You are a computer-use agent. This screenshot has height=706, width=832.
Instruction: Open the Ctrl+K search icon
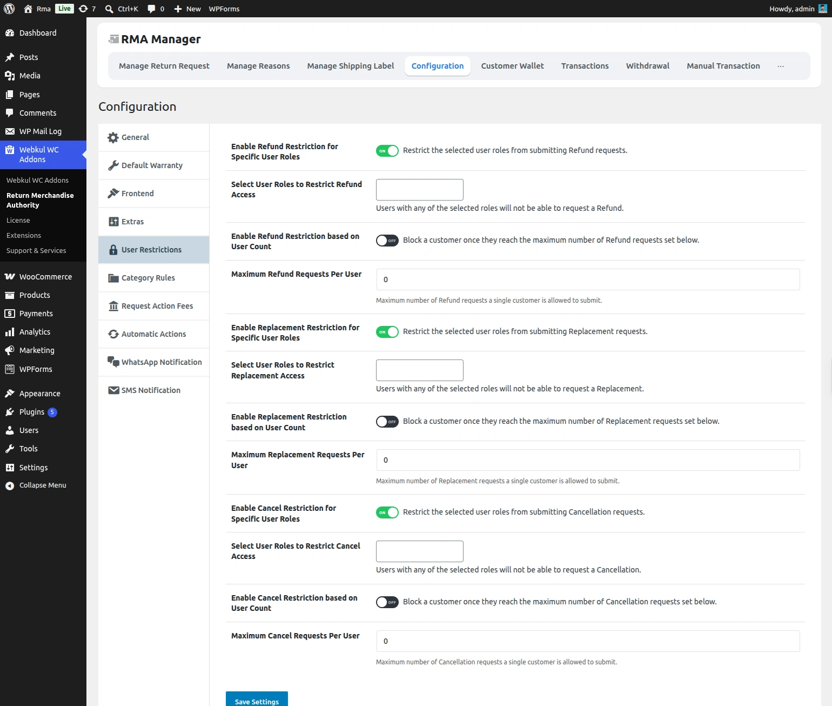pyautogui.click(x=109, y=9)
